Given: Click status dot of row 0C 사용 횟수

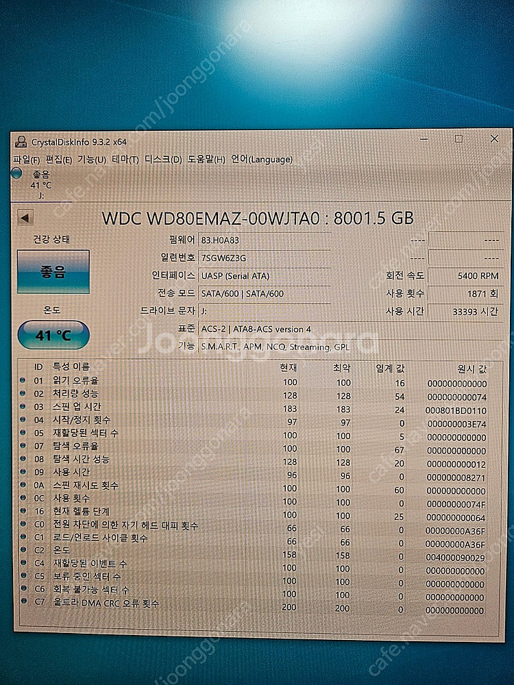Looking at the screenshot, I should point(23,497).
